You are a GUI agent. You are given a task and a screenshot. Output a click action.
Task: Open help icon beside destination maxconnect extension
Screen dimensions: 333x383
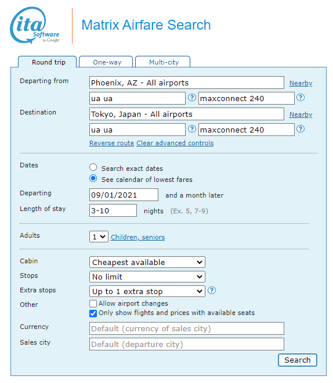coord(301,129)
